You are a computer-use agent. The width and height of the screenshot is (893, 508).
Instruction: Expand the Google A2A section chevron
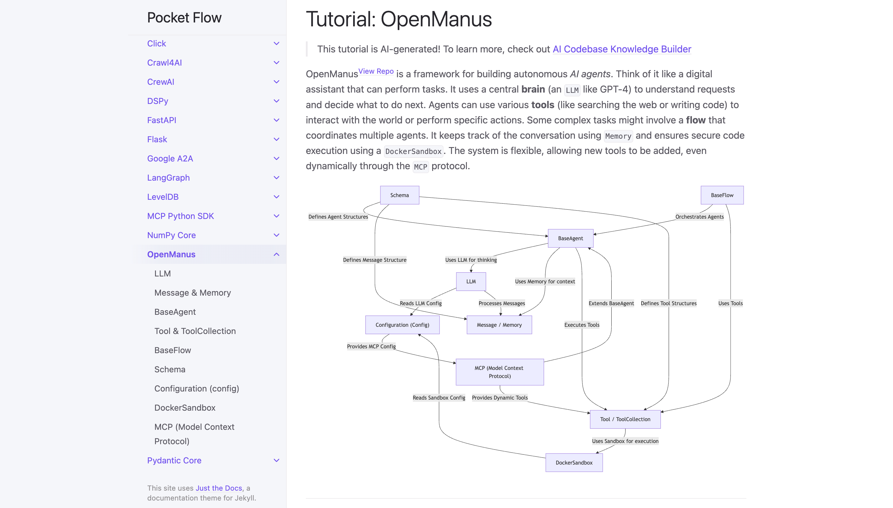tap(277, 159)
